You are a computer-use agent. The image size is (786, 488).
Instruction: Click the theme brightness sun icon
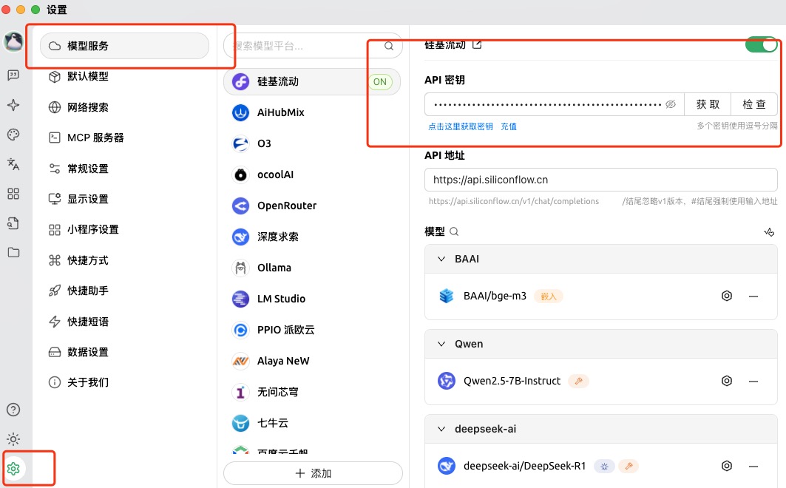[13, 439]
